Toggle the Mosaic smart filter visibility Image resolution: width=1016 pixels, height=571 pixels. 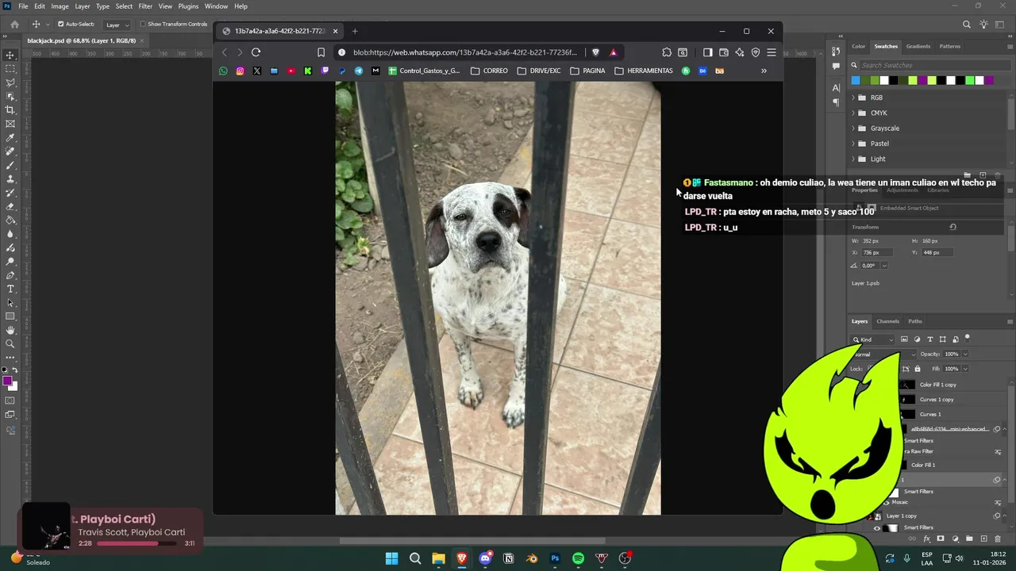886,502
